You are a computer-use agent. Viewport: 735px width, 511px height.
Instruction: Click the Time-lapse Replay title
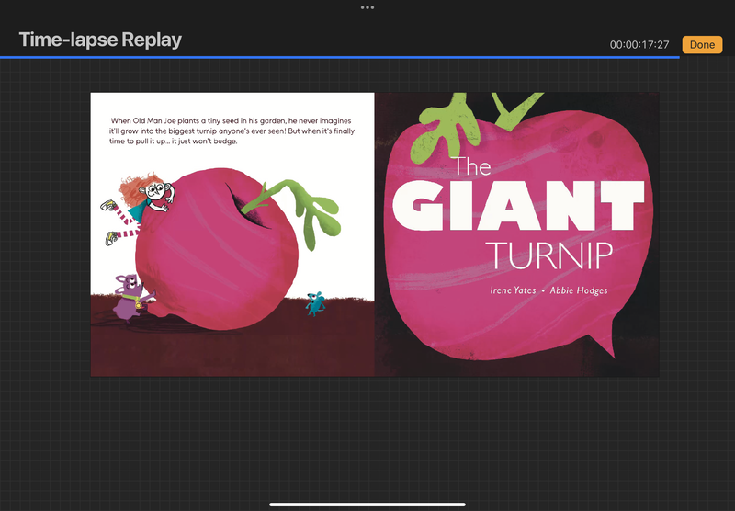(100, 40)
